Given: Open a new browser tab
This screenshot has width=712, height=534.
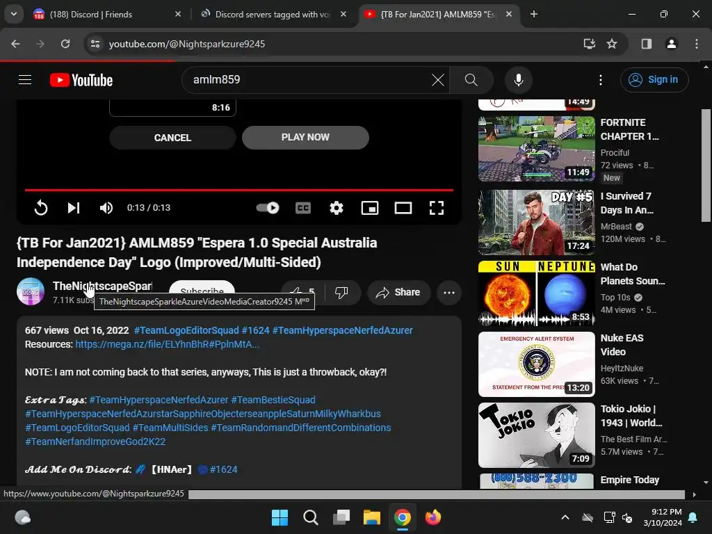Looking at the screenshot, I should tap(534, 15).
